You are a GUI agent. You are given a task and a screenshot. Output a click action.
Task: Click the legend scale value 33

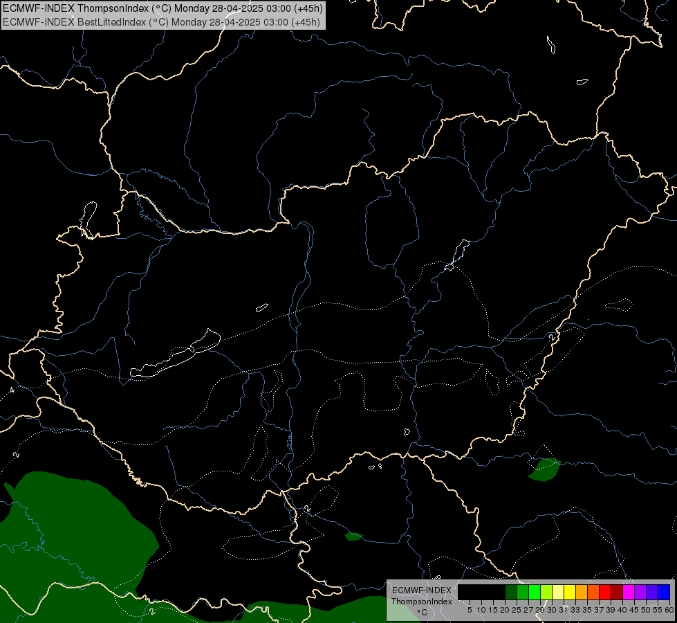[575, 610]
